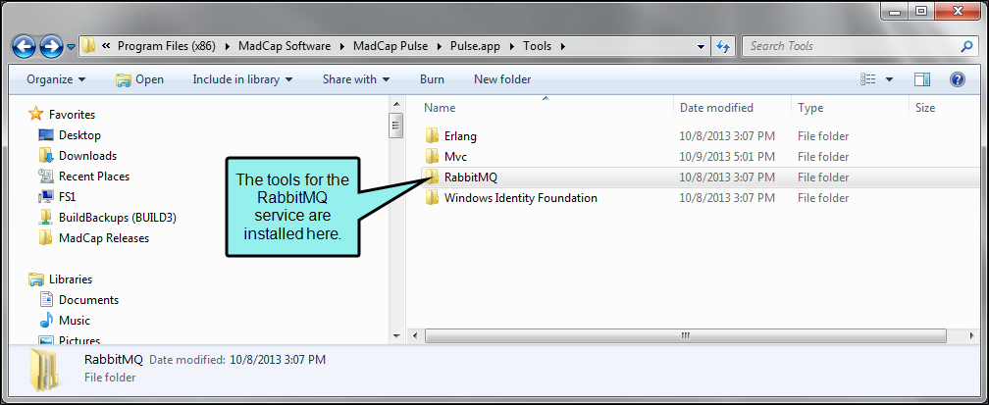This screenshot has width=989, height=405.
Task: Select Desktop in Favorites
Action: click(79, 135)
